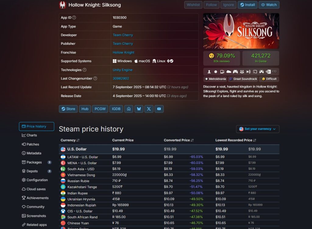Click the family sharing feature icon

[x=242, y=72]
